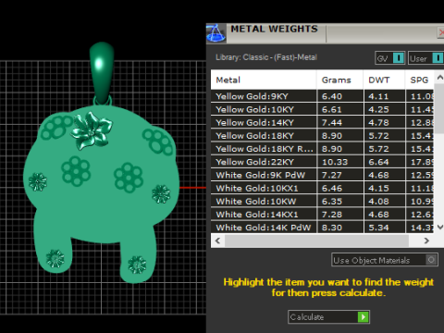This screenshot has height=333, width=444.
Task: Select White Gold:10KX1 row
Action: 322,188
